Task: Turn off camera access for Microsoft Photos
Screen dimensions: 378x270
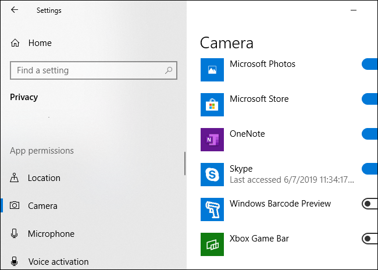Action: 370,64
